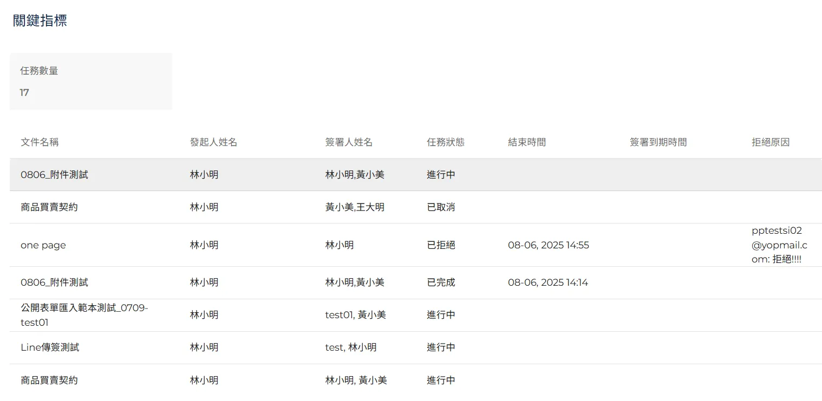The width and height of the screenshot is (822, 401).
Task: Select signer cell "test01, 黃小美"
Action: [x=355, y=315]
